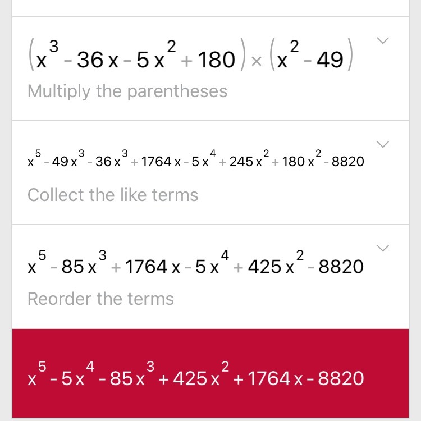The height and width of the screenshot is (421, 421).
Task: Click the second factor (x² − 49)
Action: [310, 58]
